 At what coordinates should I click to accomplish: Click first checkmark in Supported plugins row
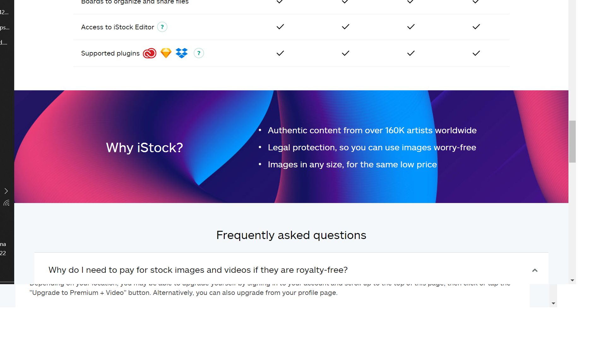[280, 53]
